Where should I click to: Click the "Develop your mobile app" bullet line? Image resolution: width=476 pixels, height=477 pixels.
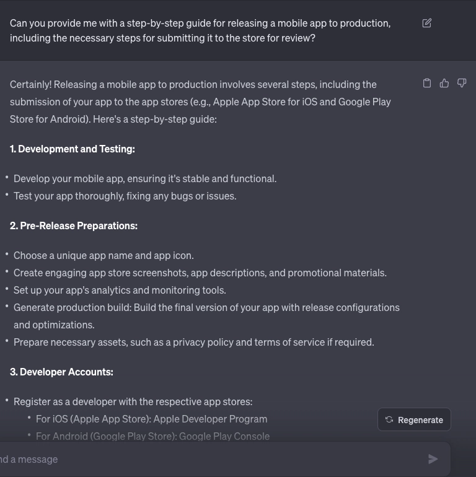(x=145, y=178)
